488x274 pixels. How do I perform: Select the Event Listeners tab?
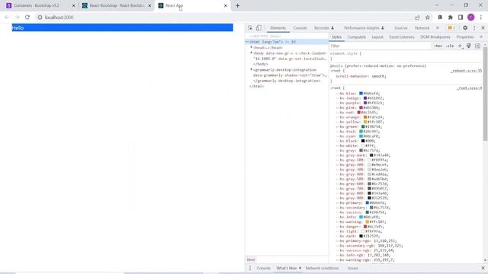pyautogui.click(x=402, y=37)
